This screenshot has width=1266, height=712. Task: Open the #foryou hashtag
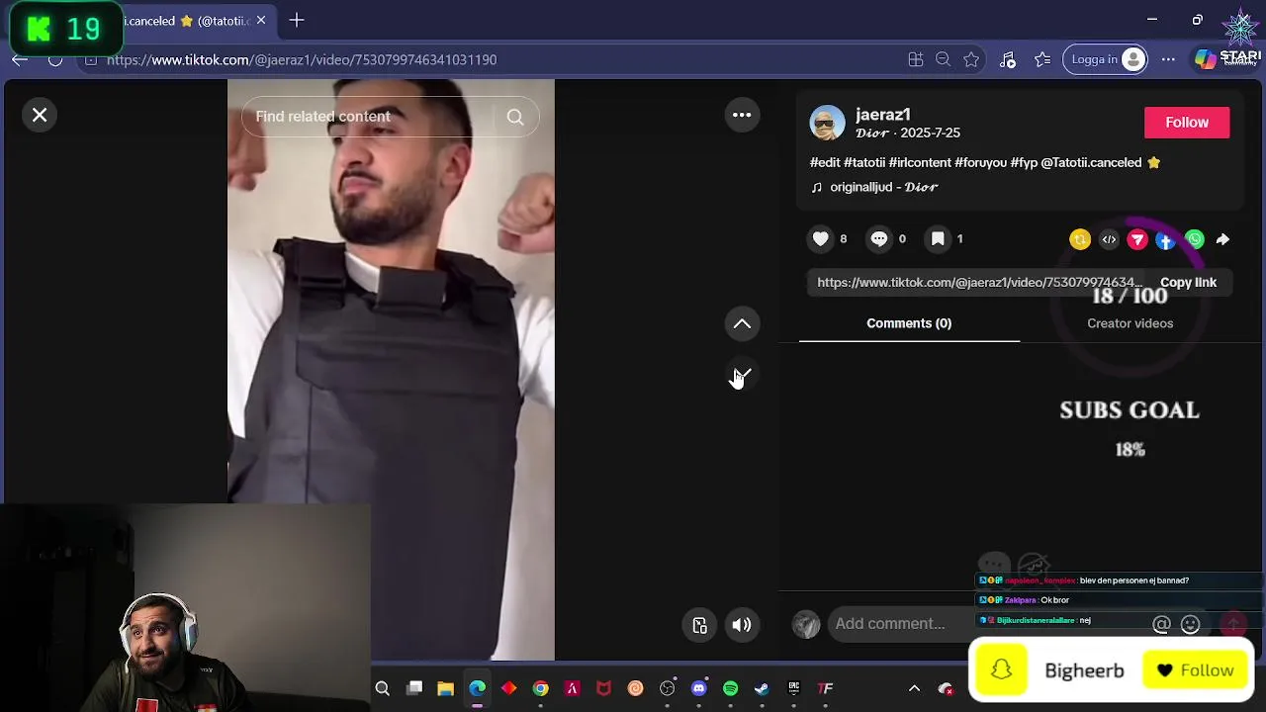pos(980,162)
